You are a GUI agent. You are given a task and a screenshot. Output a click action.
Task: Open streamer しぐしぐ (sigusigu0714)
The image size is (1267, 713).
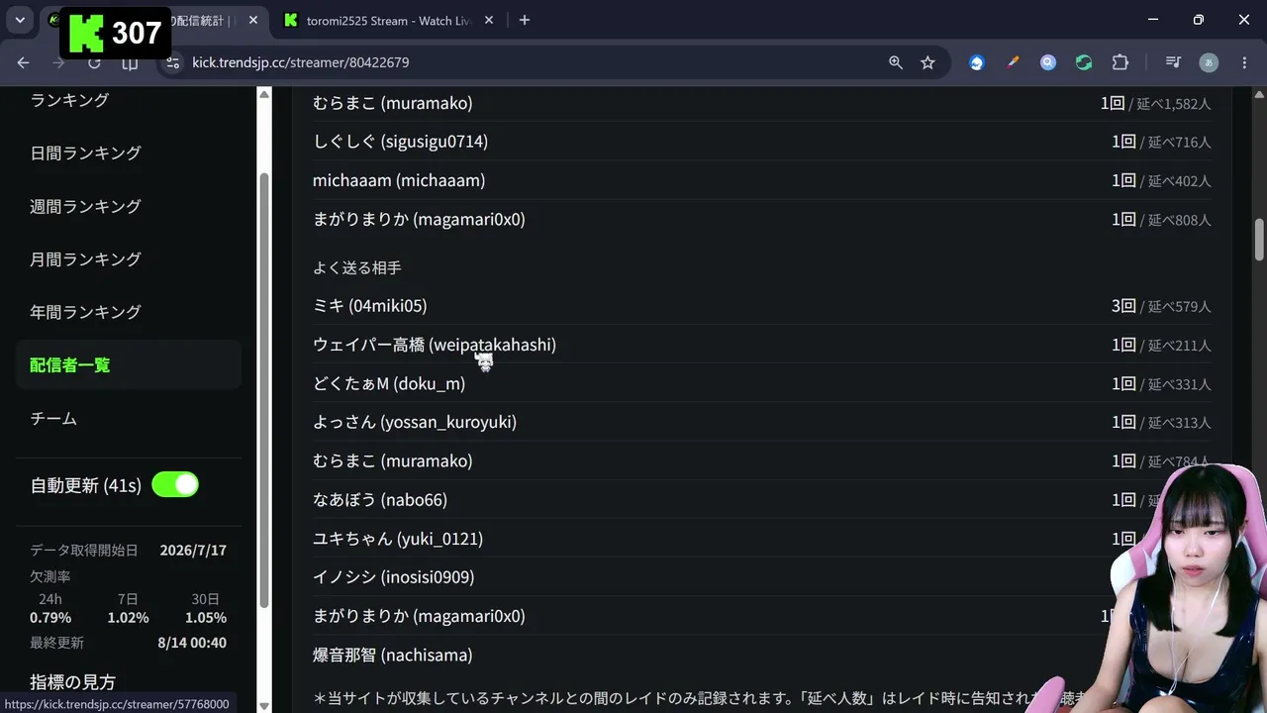click(x=400, y=142)
